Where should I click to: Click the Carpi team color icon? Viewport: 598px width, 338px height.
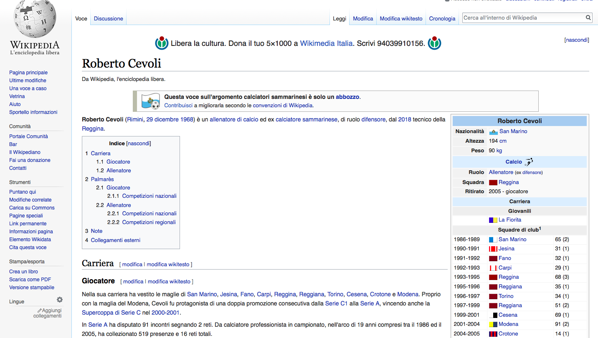[x=493, y=268]
